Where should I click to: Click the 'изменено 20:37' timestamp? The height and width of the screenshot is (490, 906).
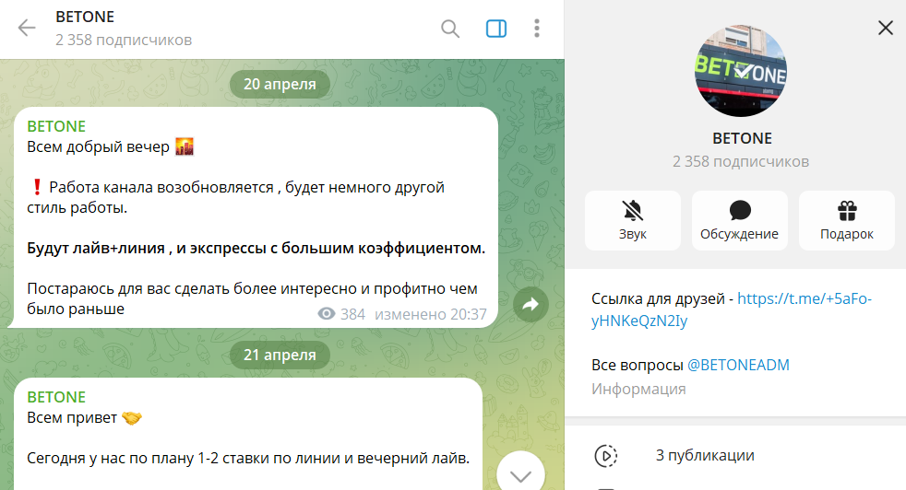[x=431, y=314]
